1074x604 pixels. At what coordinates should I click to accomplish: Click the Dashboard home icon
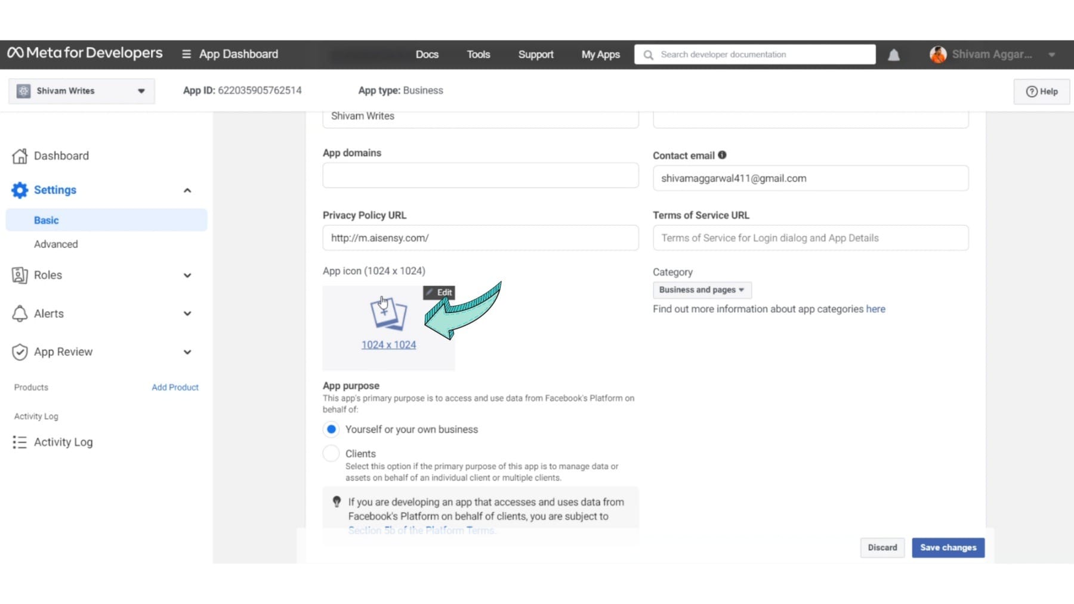point(20,156)
